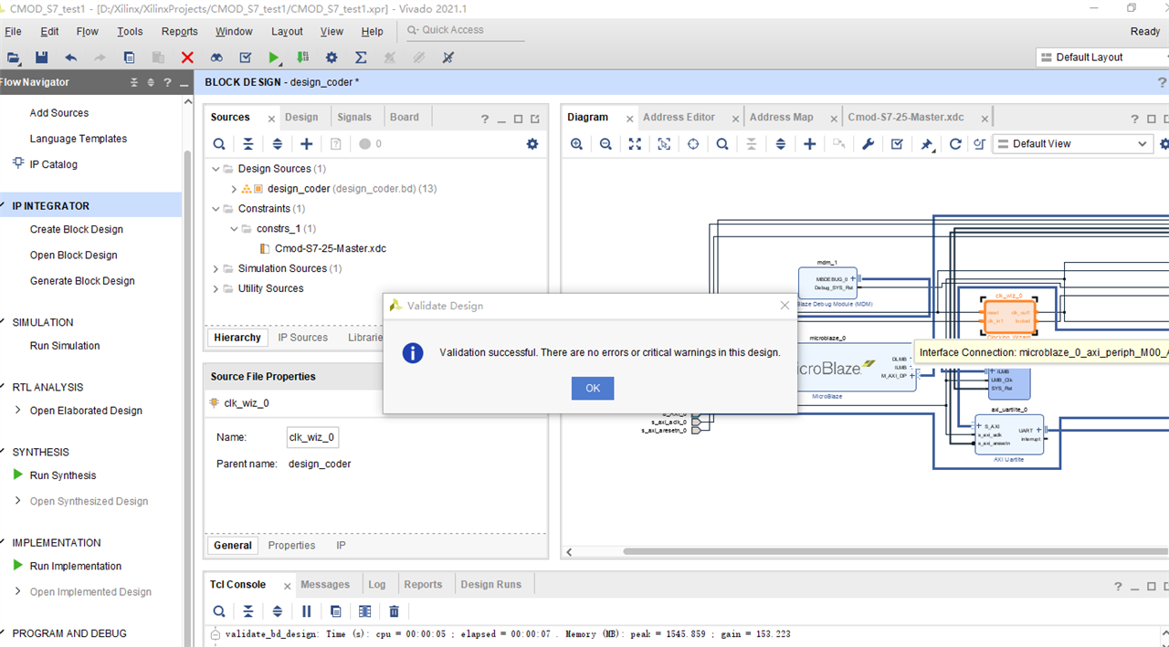Search sources with the magnifier in Sources
The image size is (1169, 647).
tap(219, 143)
